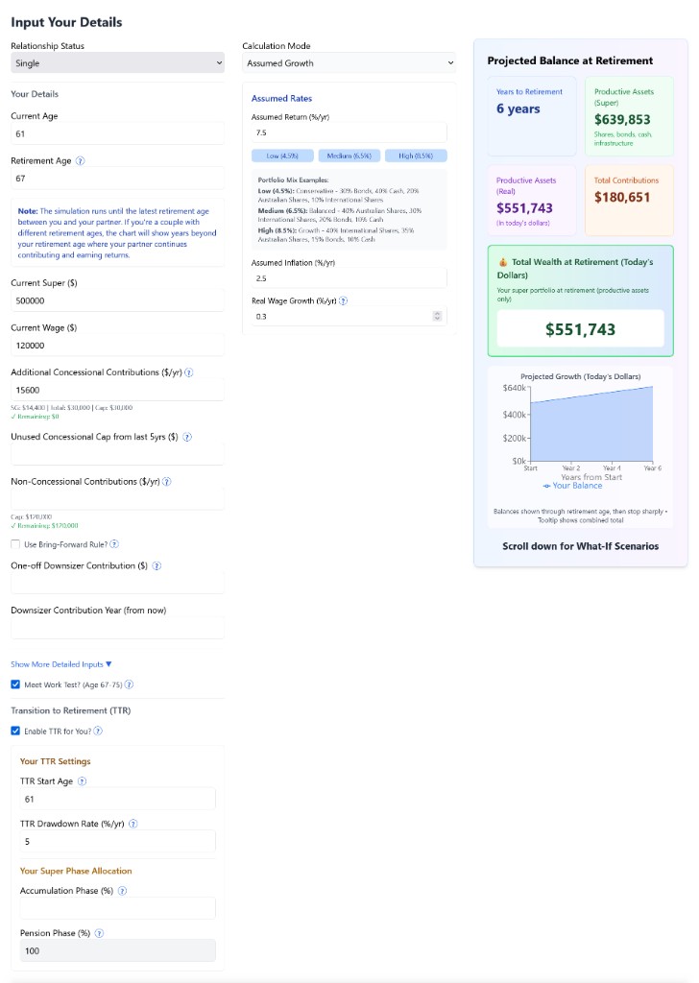699x983 pixels.
Task: Open Accumulation Phase help icon
Action: click(x=122, y=891)
